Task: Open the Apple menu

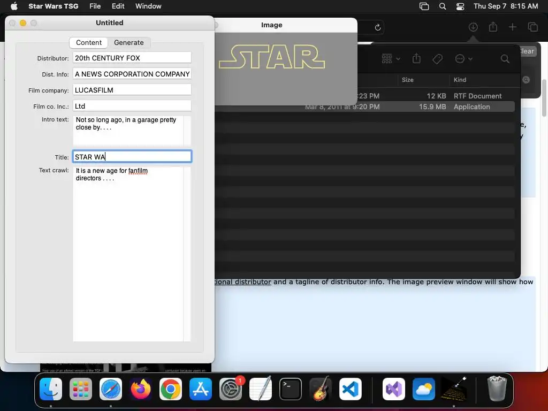Action: point(14,6)
